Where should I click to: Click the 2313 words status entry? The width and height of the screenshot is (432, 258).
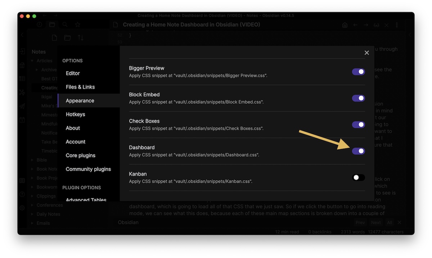pyautogui.click(x=353, y=232)
